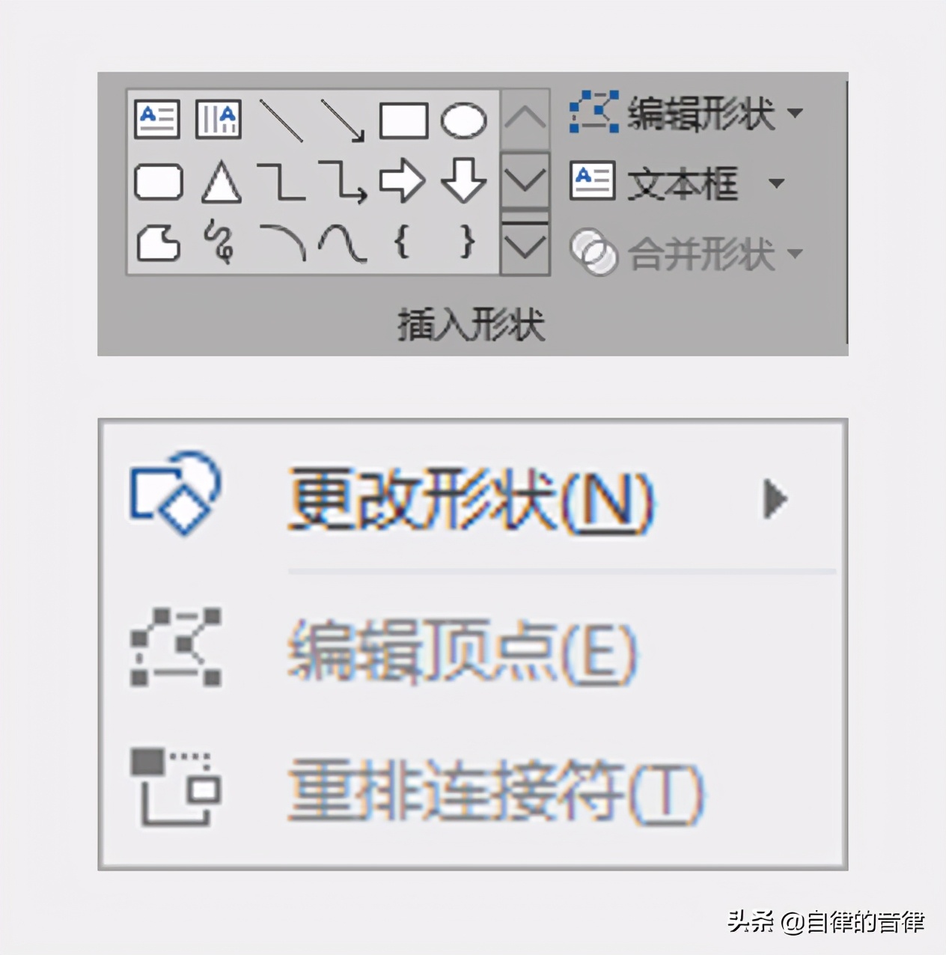946x955 pixels.
Task: Pick the right block arrow shape
Action: (x=403, y=182)
